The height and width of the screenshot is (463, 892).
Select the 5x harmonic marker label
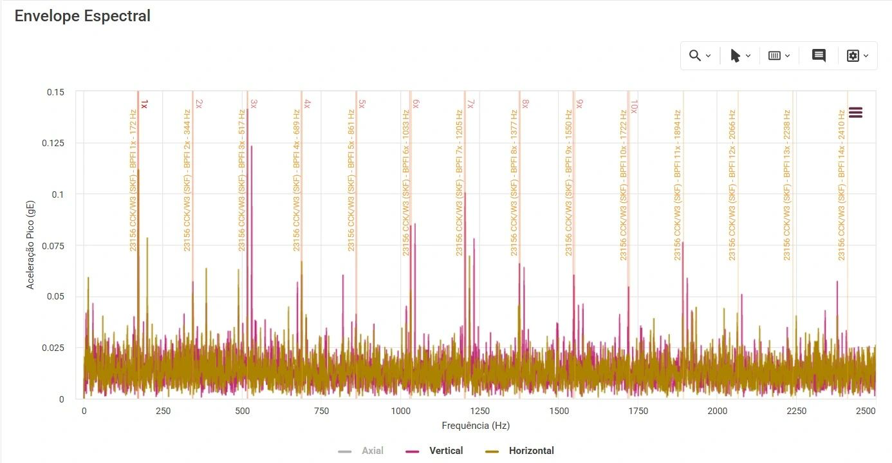[x=362, y=104]
